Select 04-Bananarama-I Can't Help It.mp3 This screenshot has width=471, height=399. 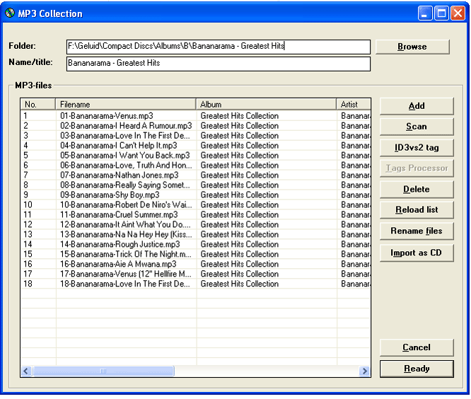[x=119, y=146]
